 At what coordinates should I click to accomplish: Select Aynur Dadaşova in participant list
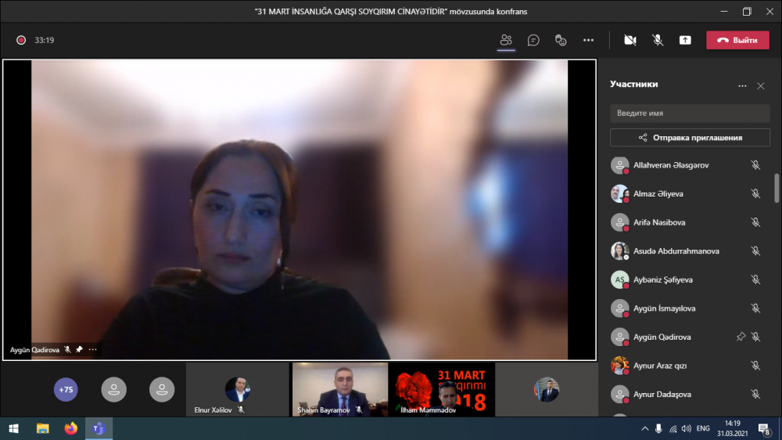663,394
